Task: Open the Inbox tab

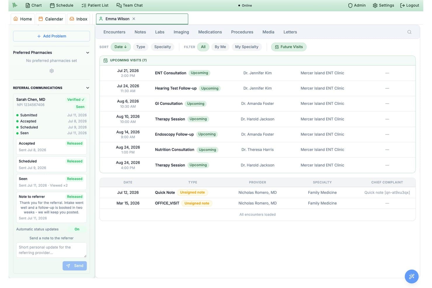Action: 79,19
